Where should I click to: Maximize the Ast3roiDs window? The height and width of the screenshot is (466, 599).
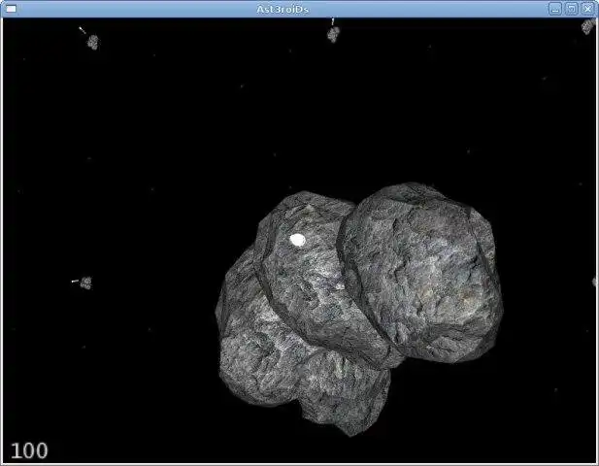tap(572, 9)
